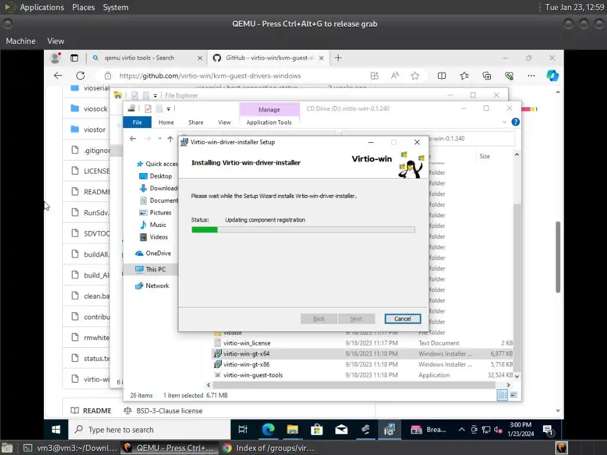Open Edge favorites list icon
Screen dimensions: 607x455
[x=464, y=76]
